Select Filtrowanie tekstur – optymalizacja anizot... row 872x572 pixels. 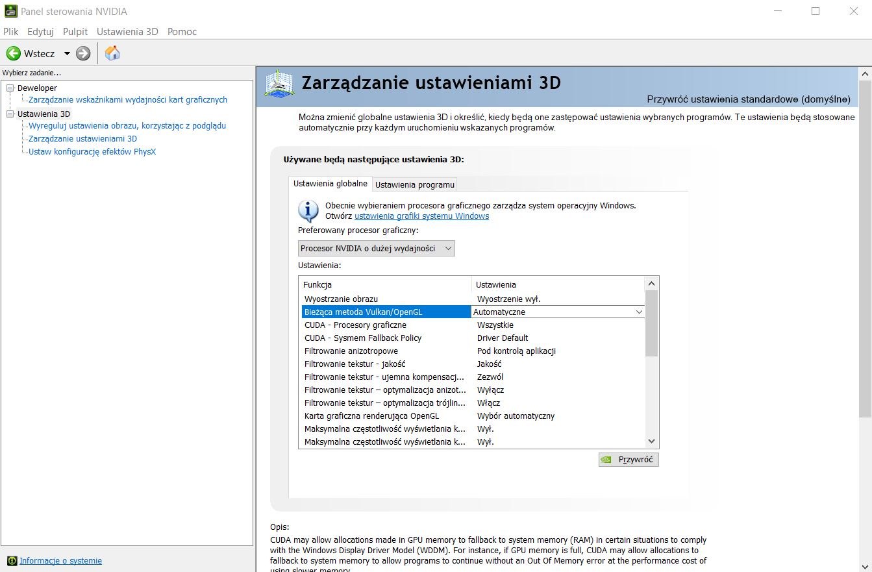pos(472,390)
